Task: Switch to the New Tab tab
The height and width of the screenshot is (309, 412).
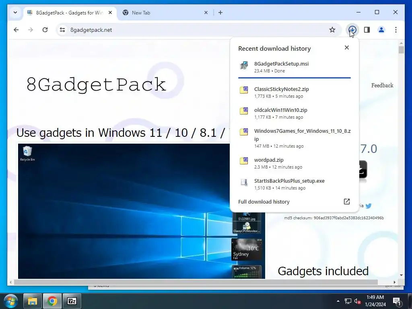Action: point(164,12)
